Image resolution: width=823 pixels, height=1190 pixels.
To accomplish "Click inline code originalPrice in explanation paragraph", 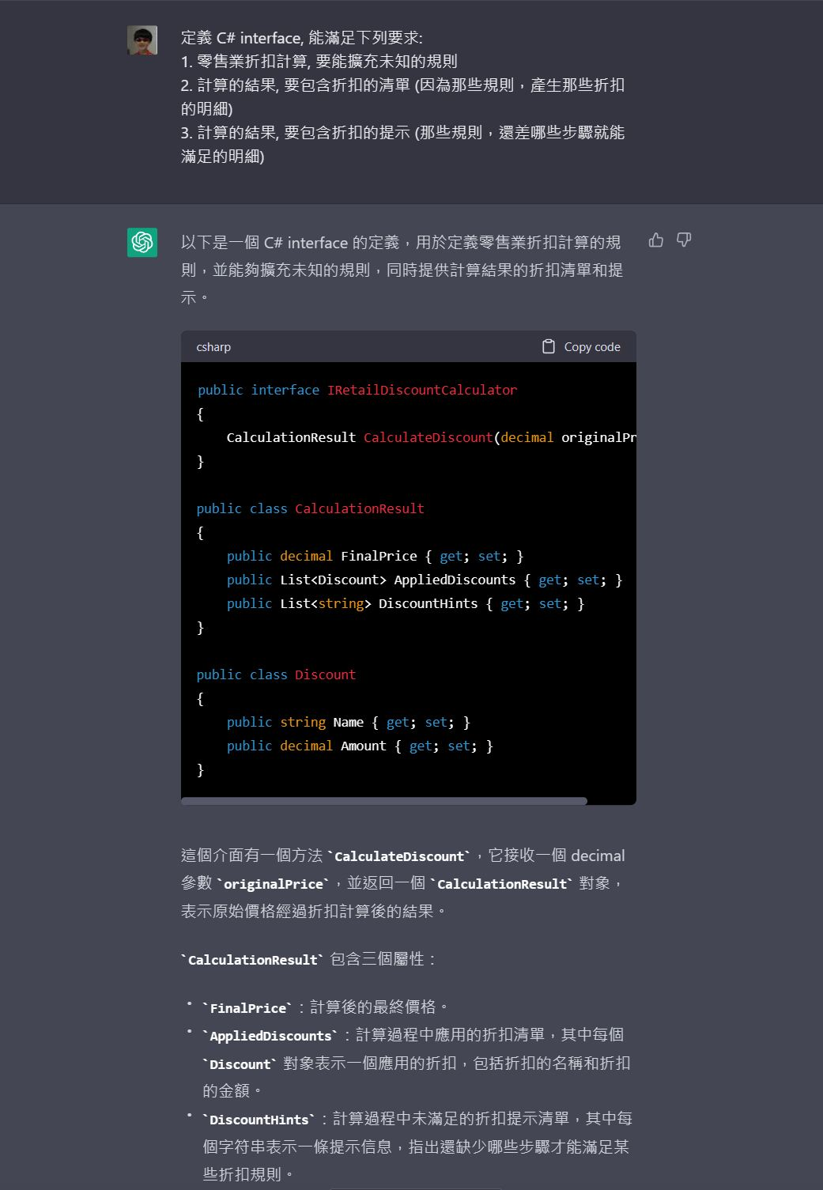I will pyautogui.click(x=274, y=884).
